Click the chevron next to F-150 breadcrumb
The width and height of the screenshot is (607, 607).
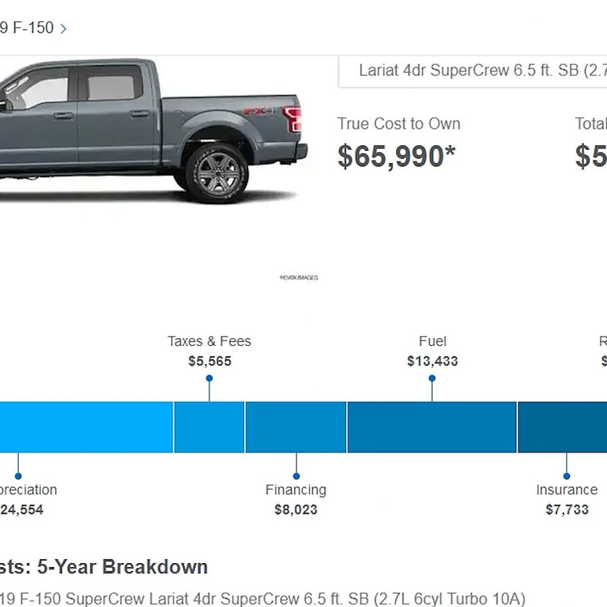pyautogui.click(x=63, y=29)
